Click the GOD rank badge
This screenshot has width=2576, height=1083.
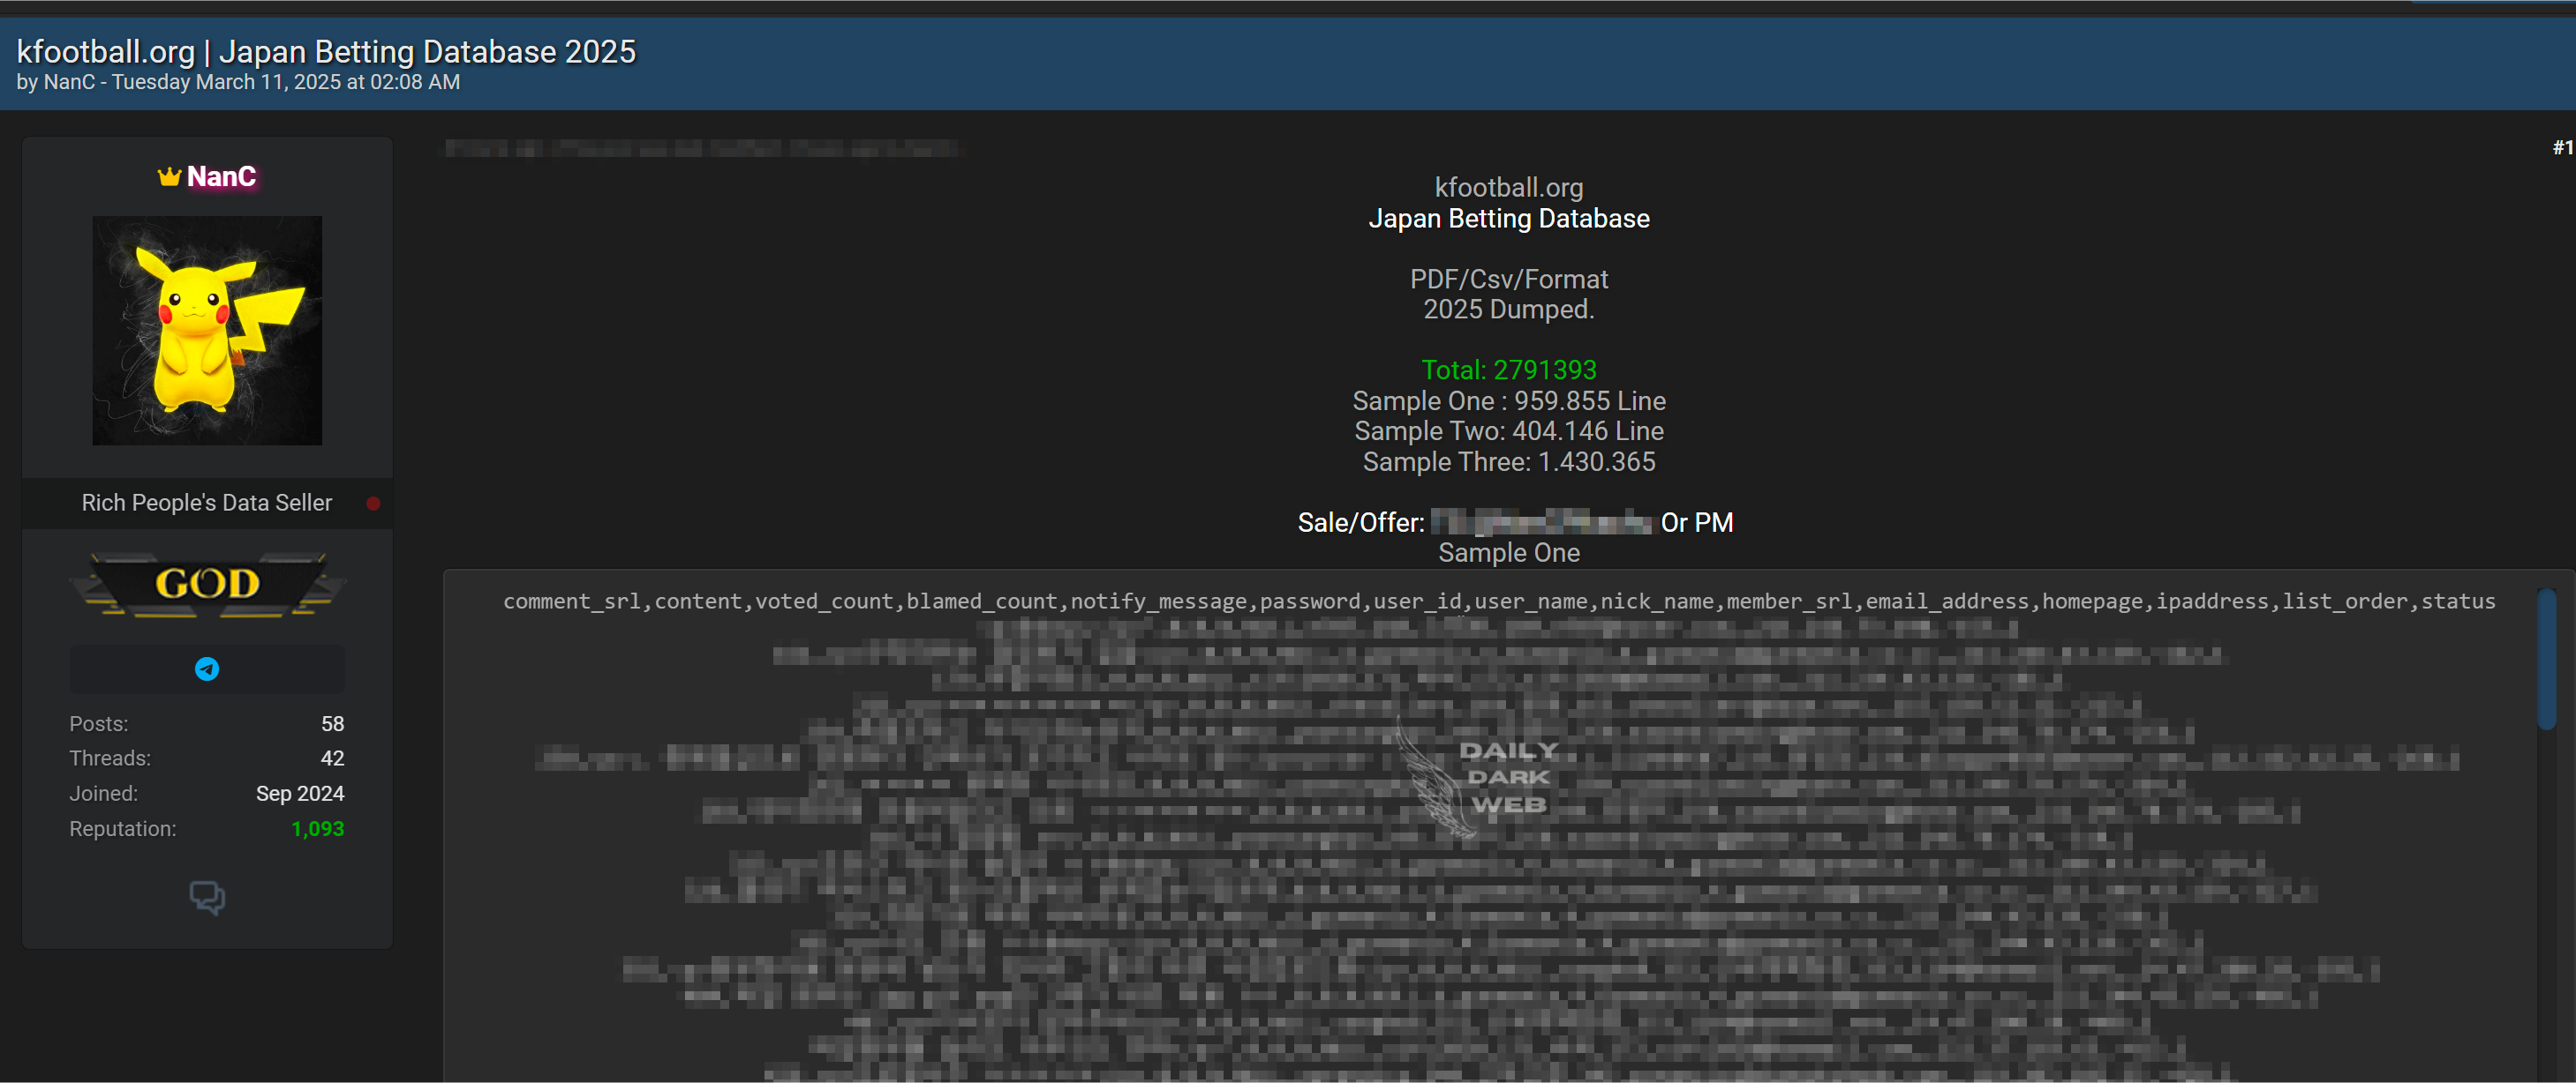tap(207, 585)
